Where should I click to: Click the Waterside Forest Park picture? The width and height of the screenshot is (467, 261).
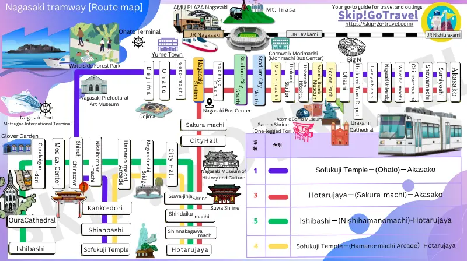(x=95, y=44)
